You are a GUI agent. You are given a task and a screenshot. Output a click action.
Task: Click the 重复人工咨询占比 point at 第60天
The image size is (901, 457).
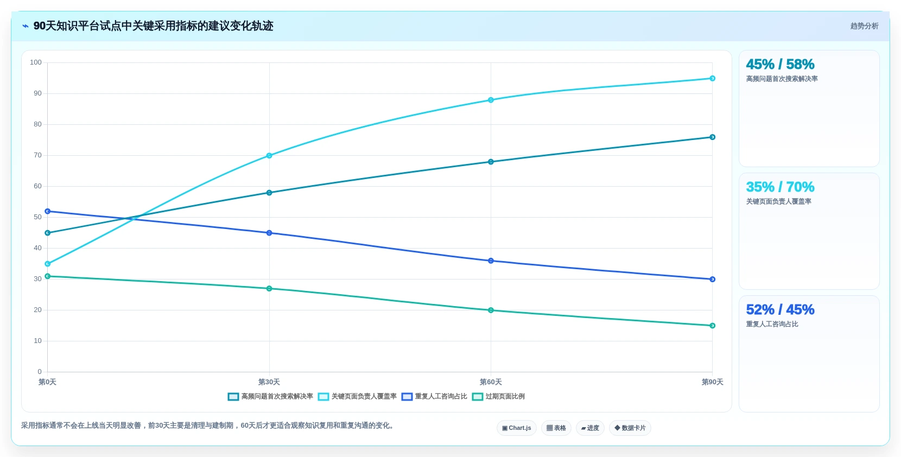(x=491, y=261)
